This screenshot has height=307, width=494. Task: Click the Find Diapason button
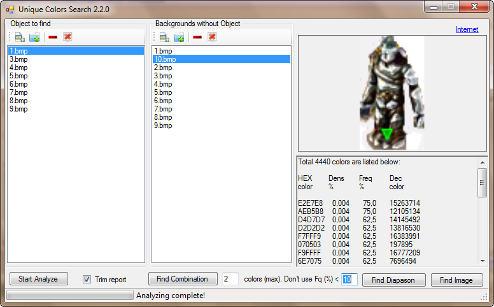[x=393, y=280]
